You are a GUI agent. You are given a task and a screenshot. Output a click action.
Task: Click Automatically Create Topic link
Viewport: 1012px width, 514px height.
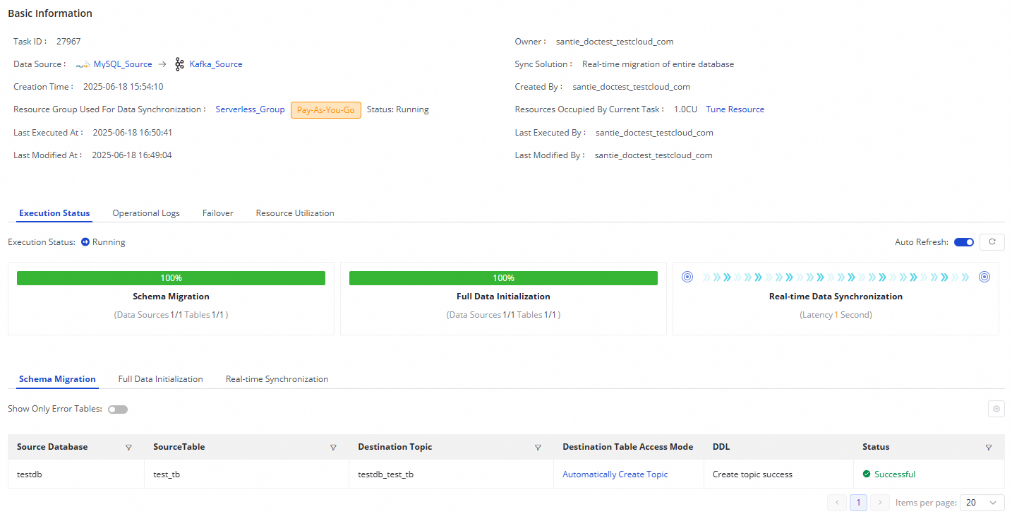coord(615,474)
